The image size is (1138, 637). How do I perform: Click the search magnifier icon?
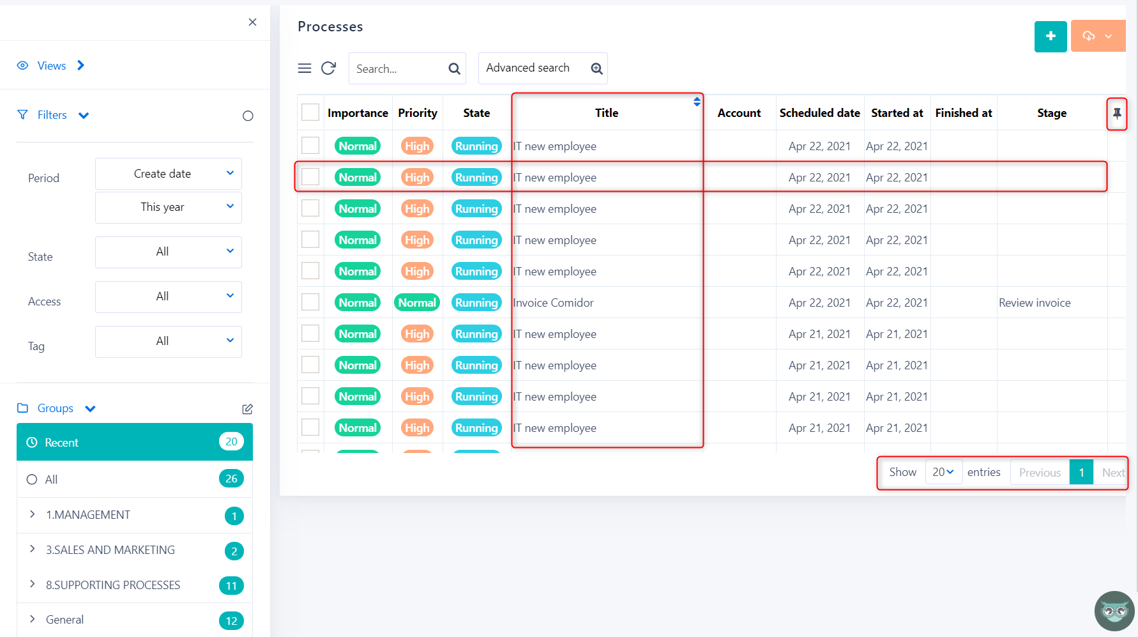454,69
